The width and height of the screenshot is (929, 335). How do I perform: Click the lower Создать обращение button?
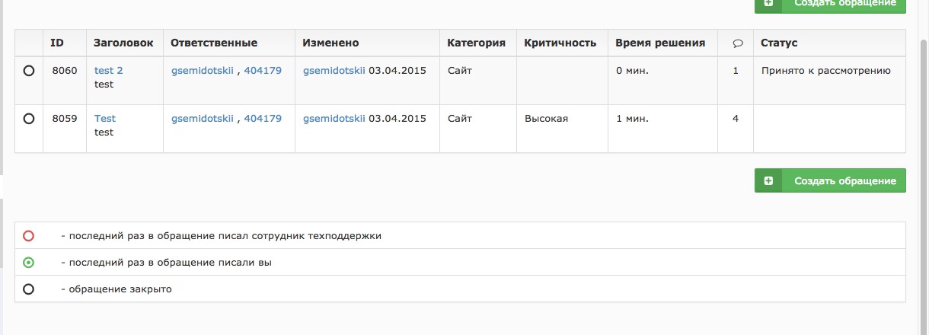(830, 180)
